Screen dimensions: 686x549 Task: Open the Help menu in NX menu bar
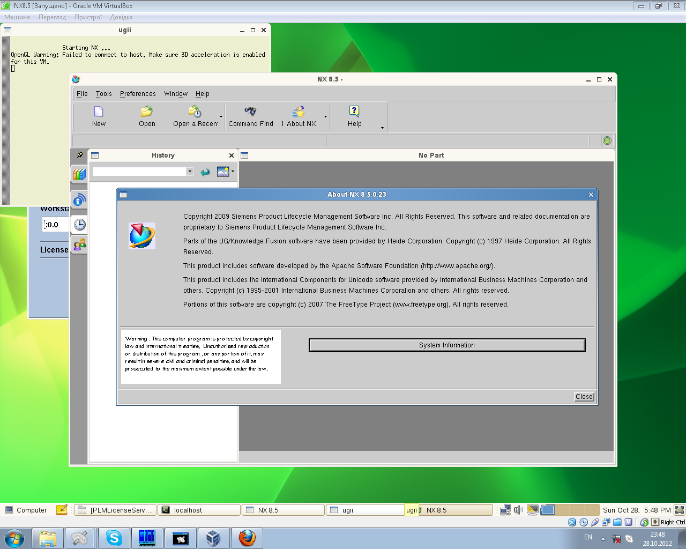point(203,94)
